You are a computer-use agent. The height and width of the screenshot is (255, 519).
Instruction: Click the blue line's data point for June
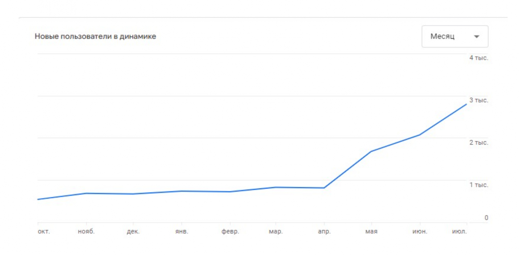(x=420, y=135)
